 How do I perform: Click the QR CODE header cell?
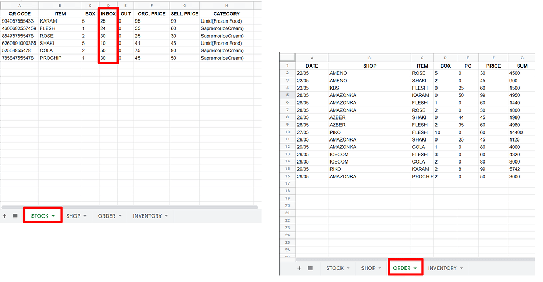(19, 14)
